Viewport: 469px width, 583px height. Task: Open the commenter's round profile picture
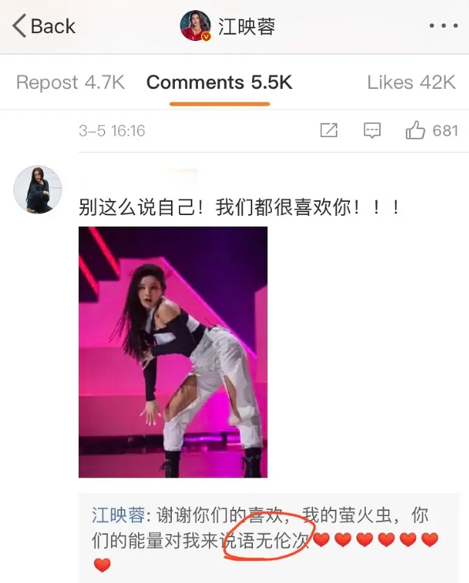[x=38, y=189]
